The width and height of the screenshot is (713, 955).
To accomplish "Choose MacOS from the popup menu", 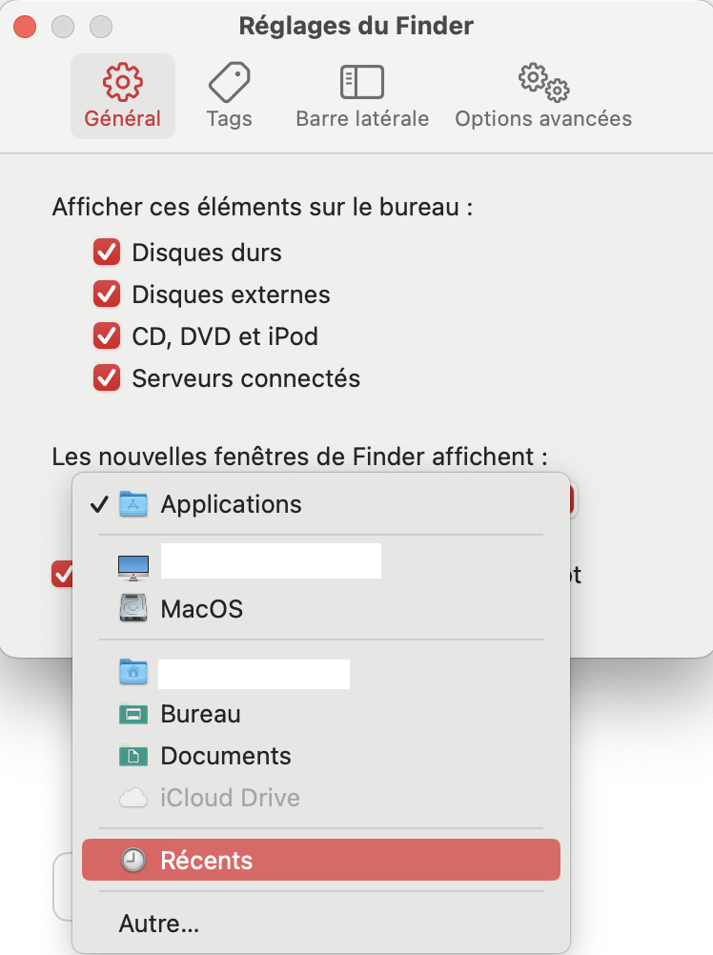I will click(202, 608).
